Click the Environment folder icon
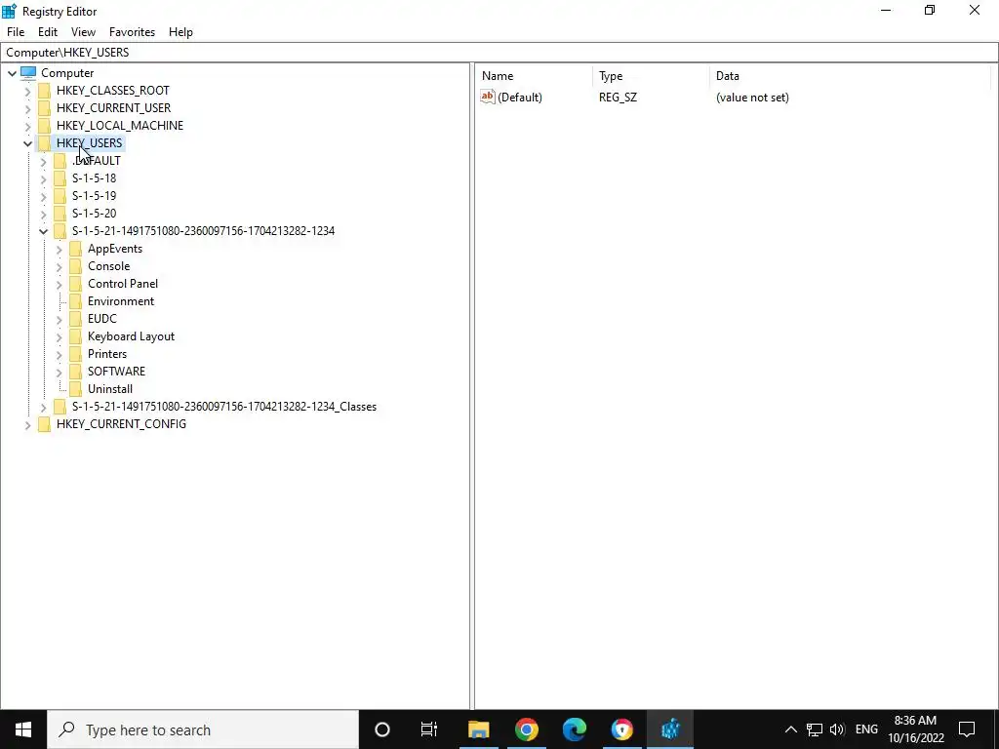 [75, 300]
